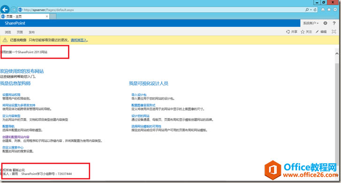Screen dimensions: 341x183
Task: Open the address bar search dropdown arrow
Action: 311,10
